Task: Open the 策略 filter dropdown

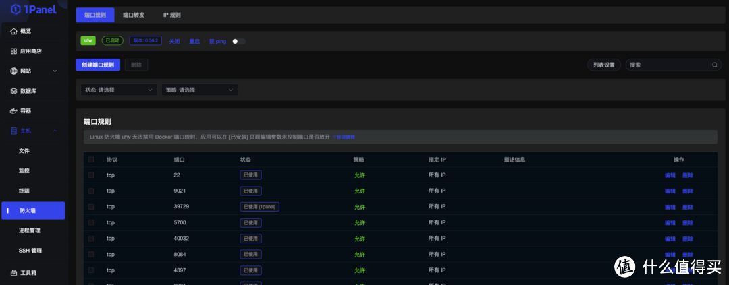Action: tap(199, 90)
